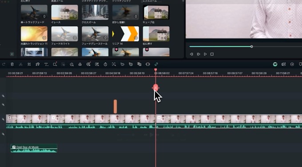This screenshot has height=167, width=302.
Task: Click the frame-by-frame play button
Action: tap(199, 54)
